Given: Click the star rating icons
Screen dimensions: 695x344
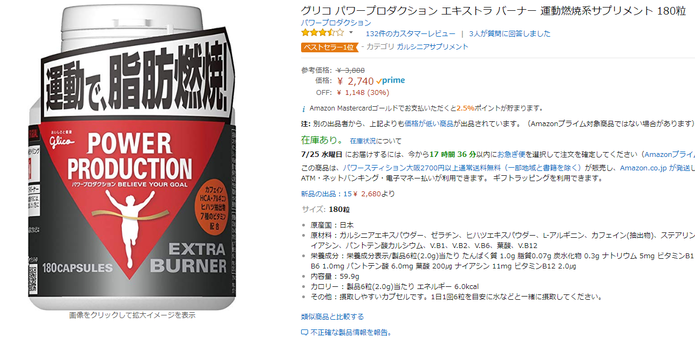Looking at the screenshot, I should coord(322,33).
